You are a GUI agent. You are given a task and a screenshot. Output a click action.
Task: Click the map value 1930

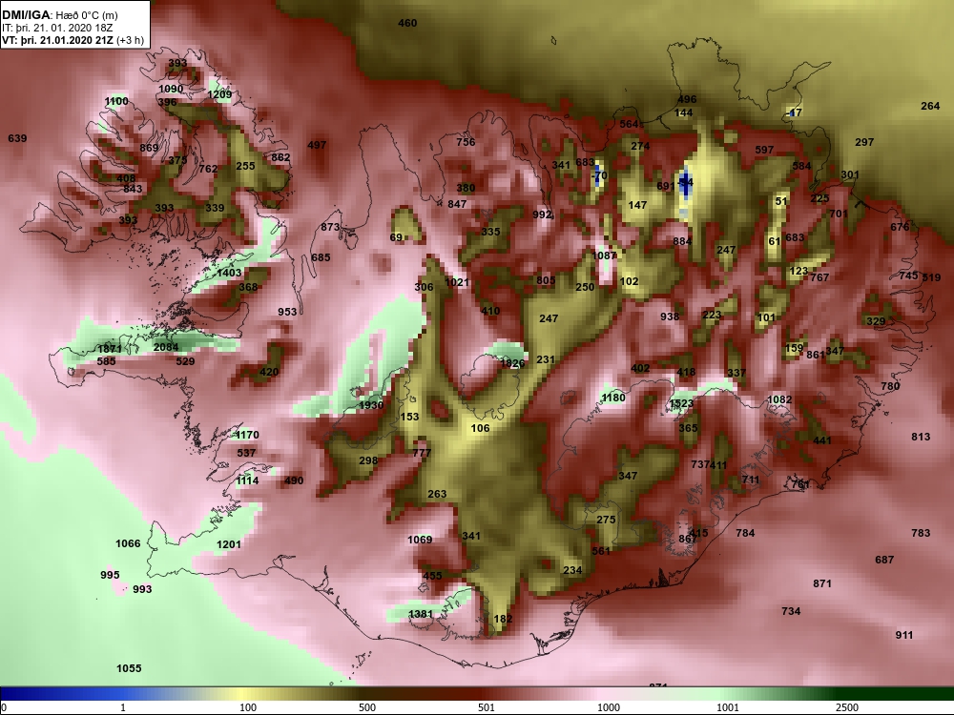tap(370, 405)
